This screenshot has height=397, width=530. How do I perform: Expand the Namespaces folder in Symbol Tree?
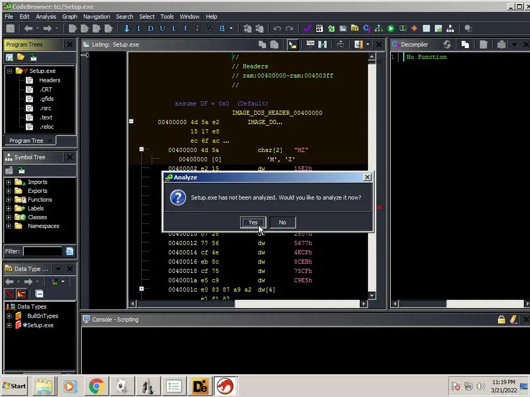9,226
